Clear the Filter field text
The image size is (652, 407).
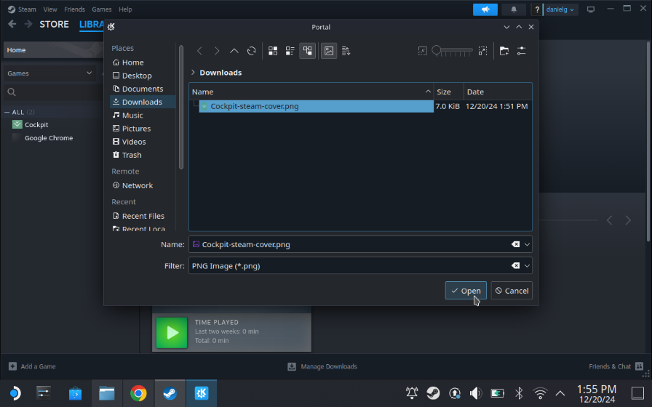point(516,266)
